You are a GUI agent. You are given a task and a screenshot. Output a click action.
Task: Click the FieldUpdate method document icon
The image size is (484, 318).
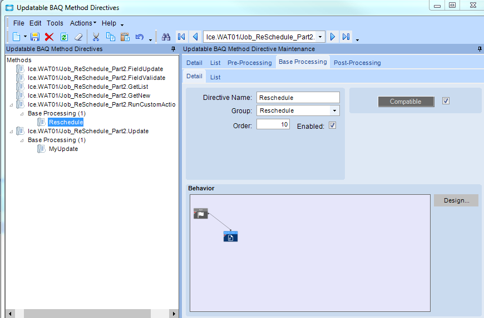point(21,69)
